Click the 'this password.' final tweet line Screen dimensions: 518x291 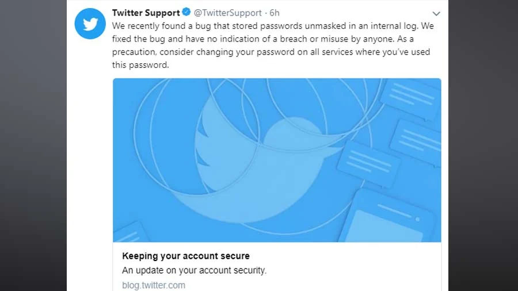[140, 65]
